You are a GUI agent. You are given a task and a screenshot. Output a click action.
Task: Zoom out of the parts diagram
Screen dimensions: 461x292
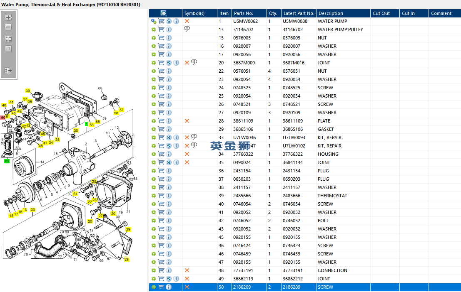coord(8,27)
